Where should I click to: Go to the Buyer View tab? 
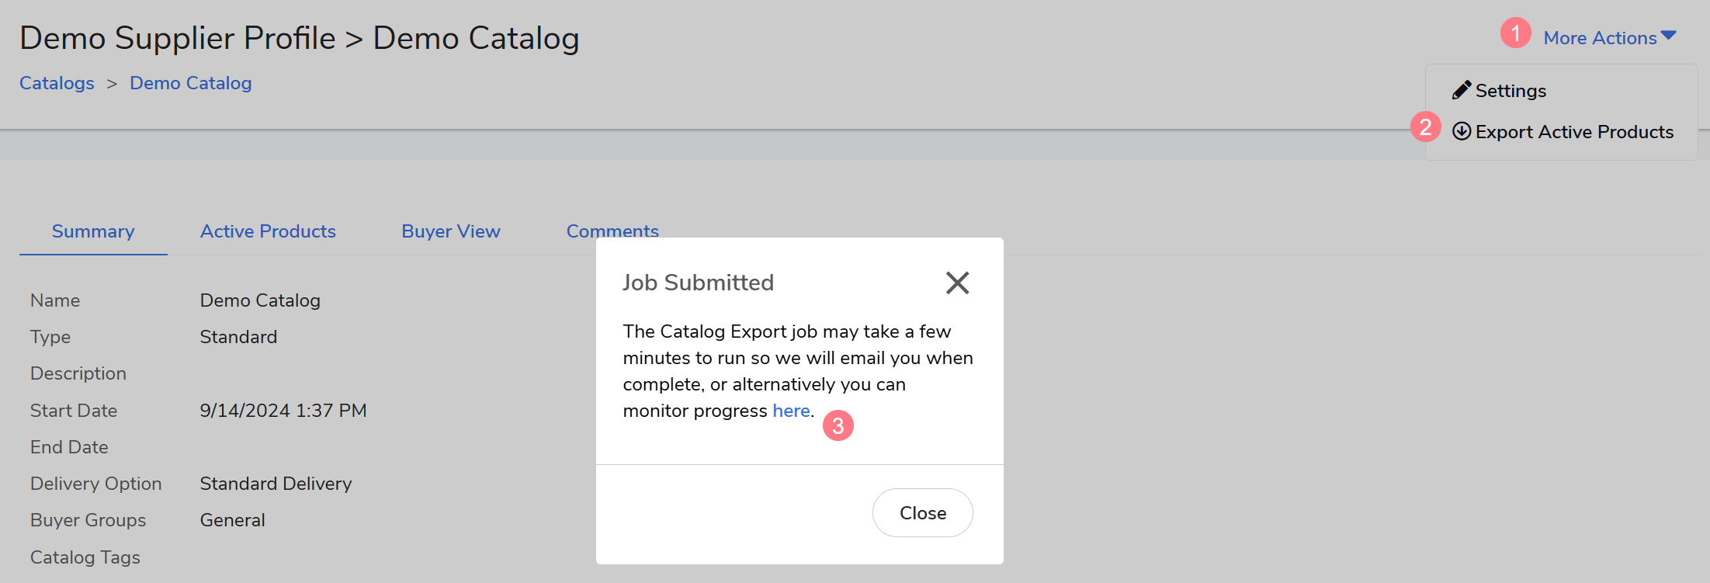coord(451,231)
